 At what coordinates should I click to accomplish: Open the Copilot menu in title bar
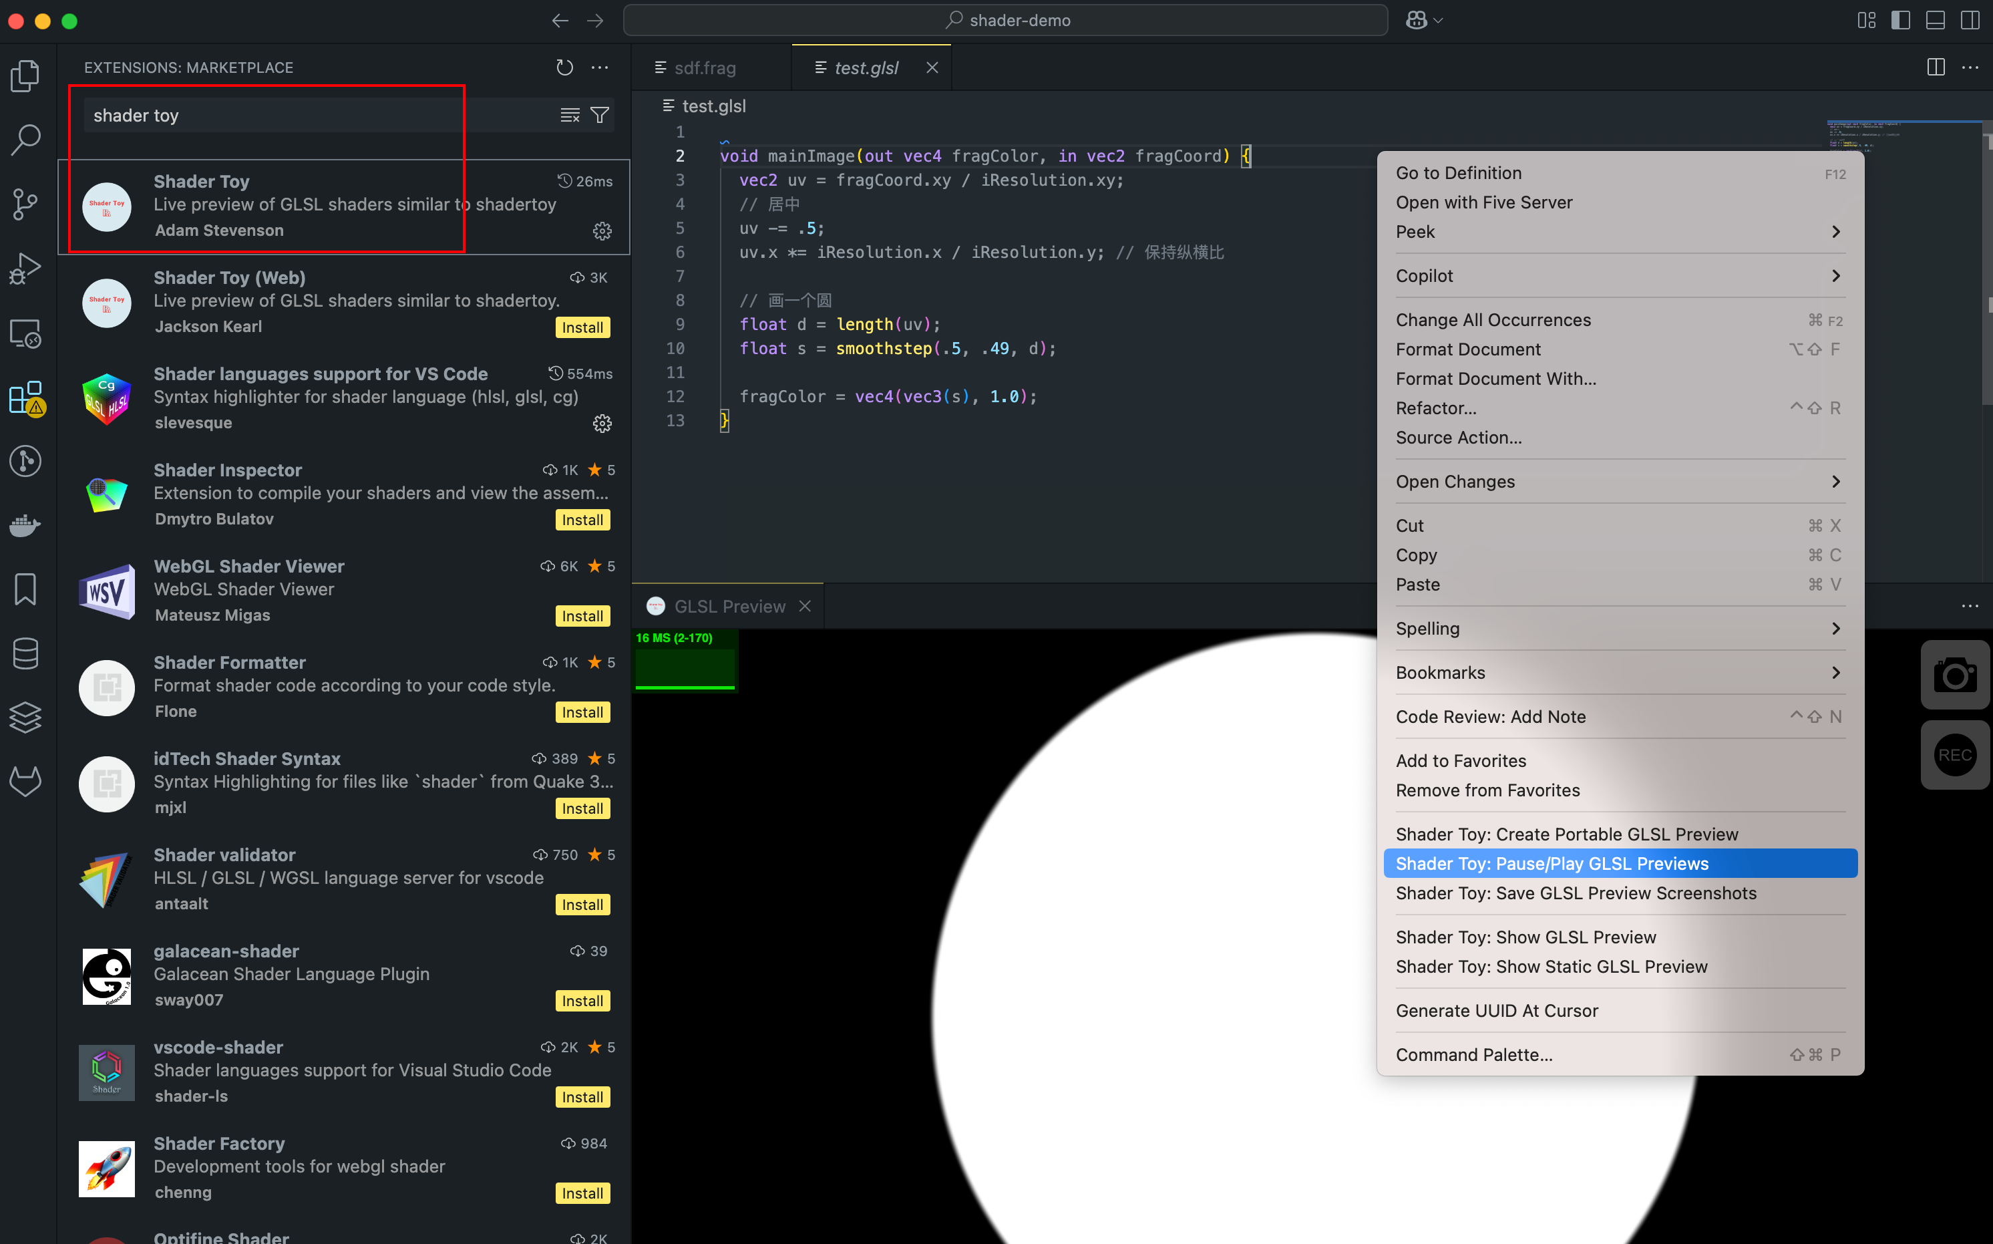click(1425, 21)
